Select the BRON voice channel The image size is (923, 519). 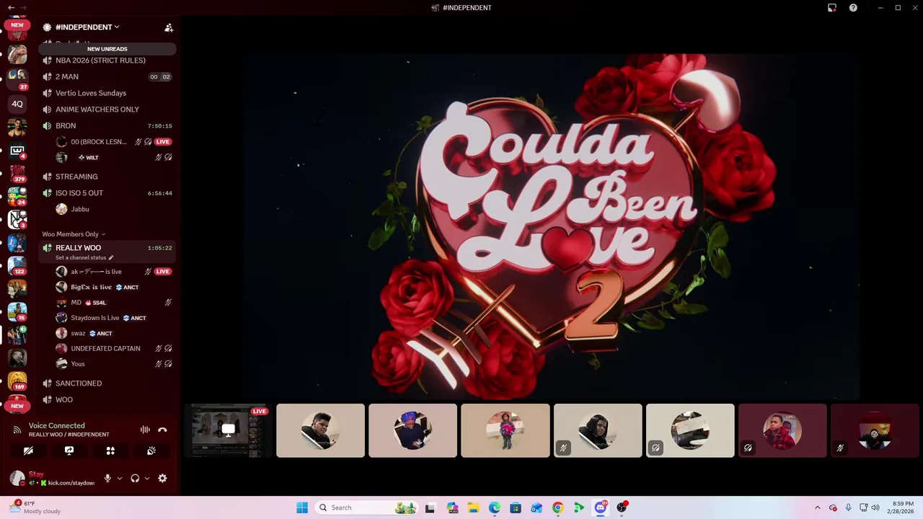tap(107, 126)
